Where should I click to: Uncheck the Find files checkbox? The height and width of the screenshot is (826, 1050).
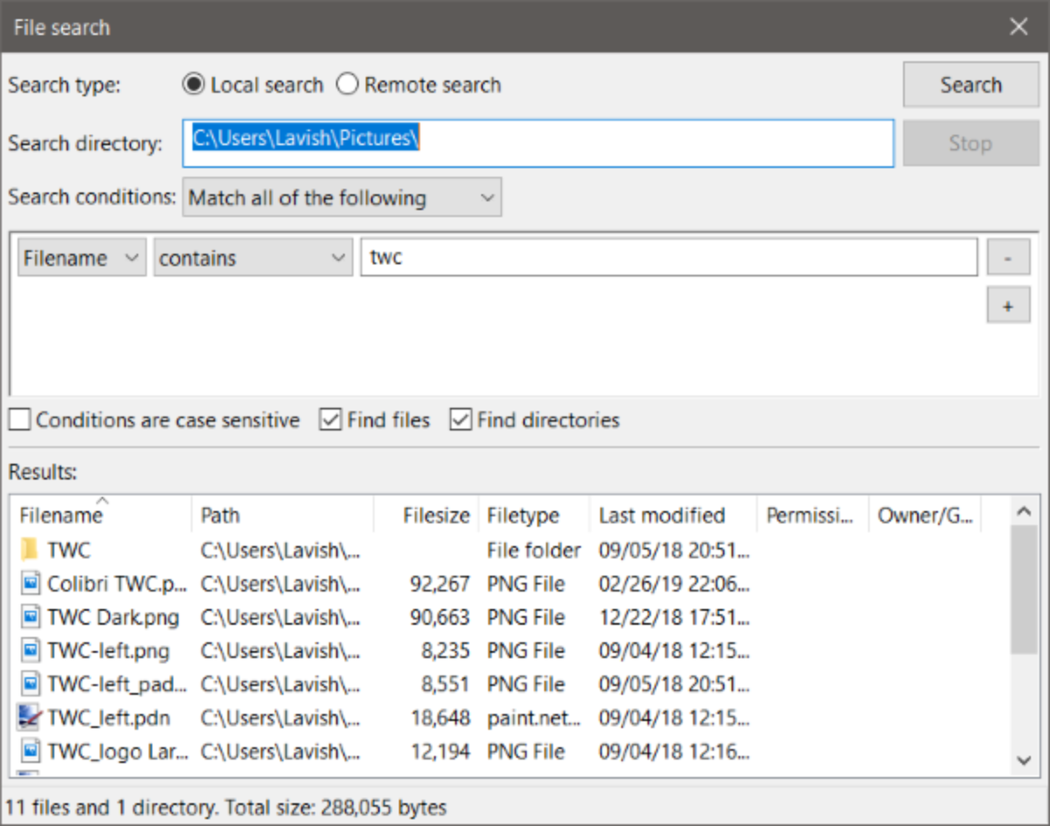tap(331, 421)
